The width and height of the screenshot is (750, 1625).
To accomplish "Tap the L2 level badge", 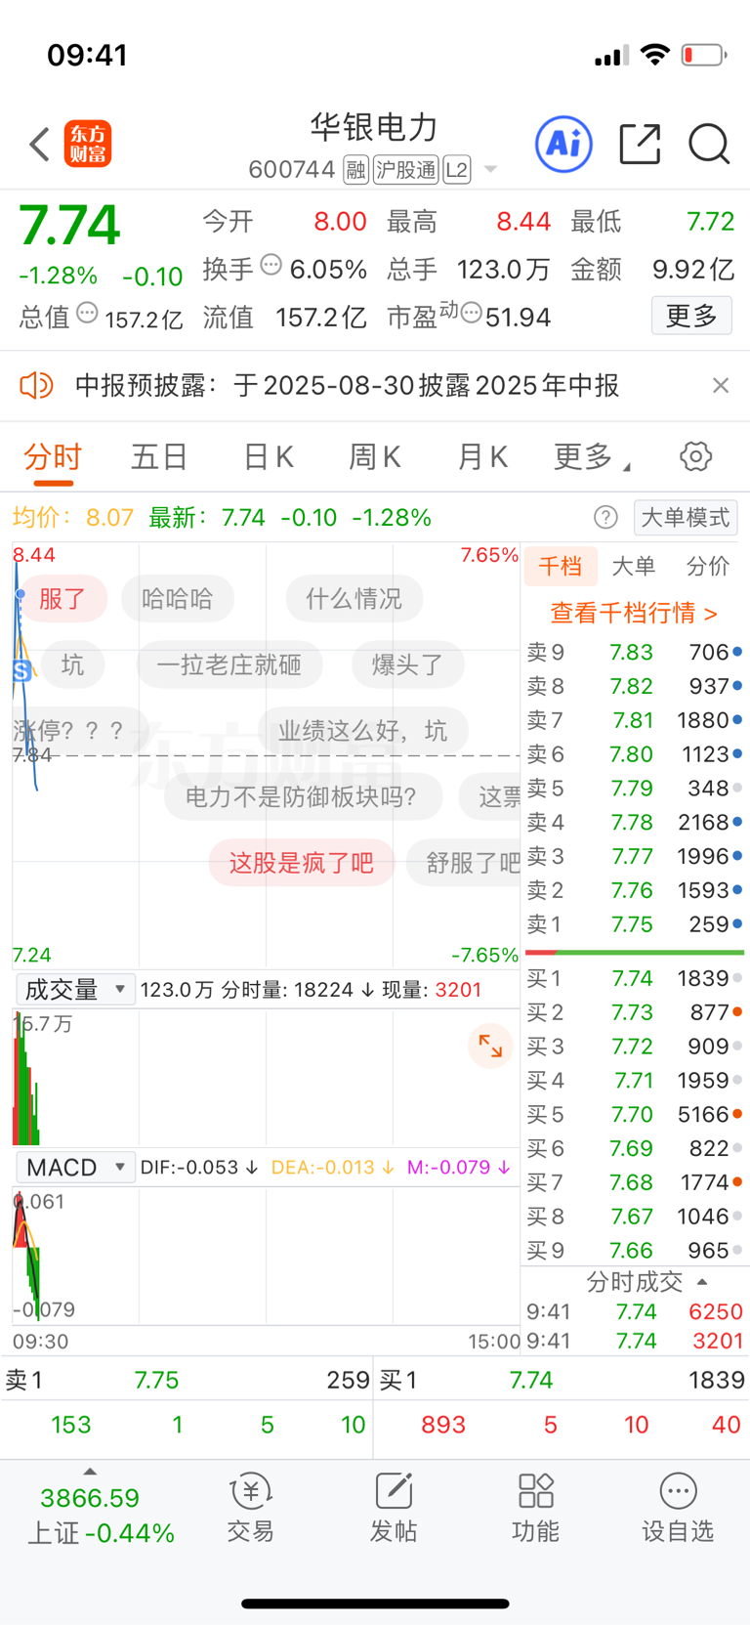I will [x=456, y=170].
